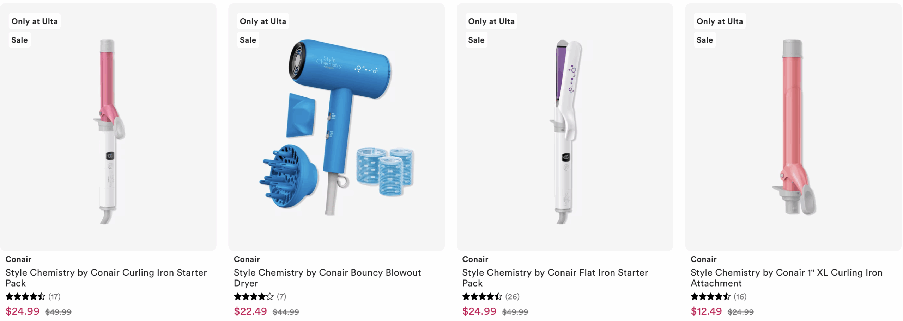Click the Sale badge on the XL curling attachment
The width and height of the screenshot is (903, 321).
click(705, 40)
